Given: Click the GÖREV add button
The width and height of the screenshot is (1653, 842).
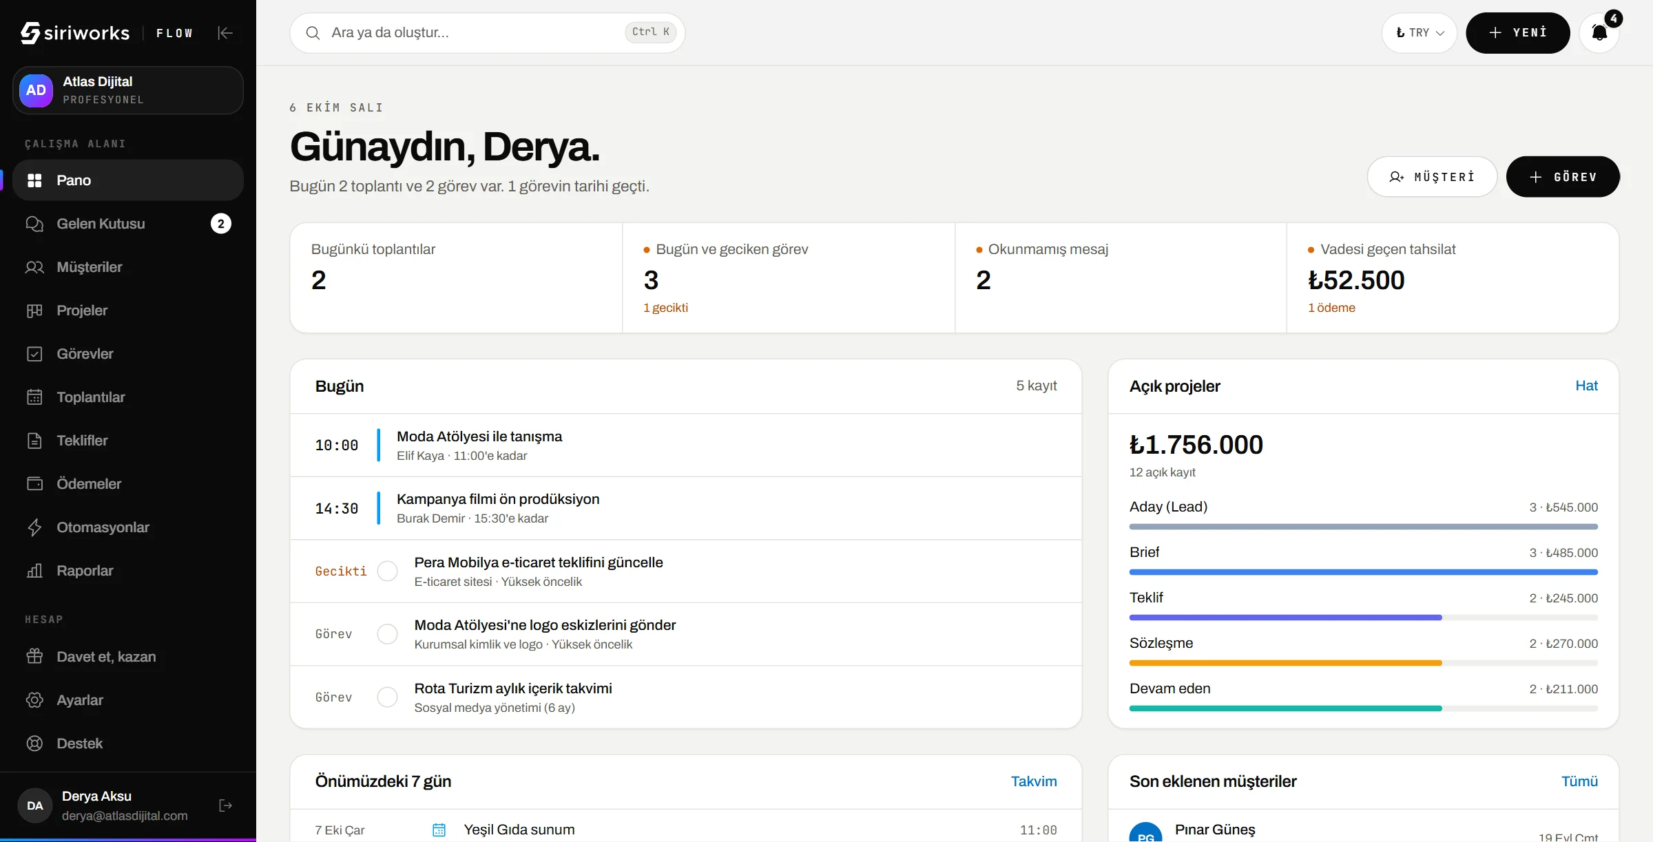Looking at the screenshot, I should click(1563, 177).
